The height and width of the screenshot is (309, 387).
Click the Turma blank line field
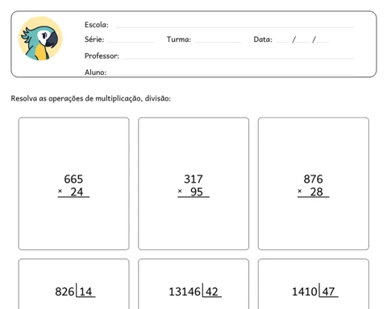pos(218,42)
